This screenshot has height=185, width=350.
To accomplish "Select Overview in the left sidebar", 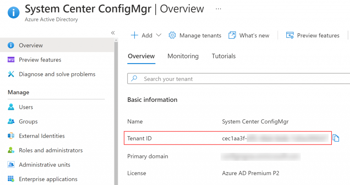I will 57,45.
